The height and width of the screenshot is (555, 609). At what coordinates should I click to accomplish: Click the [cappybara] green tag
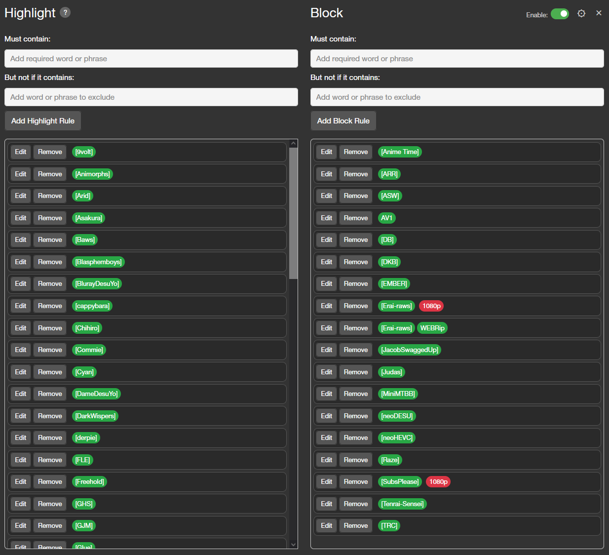[x=92, y=306]
